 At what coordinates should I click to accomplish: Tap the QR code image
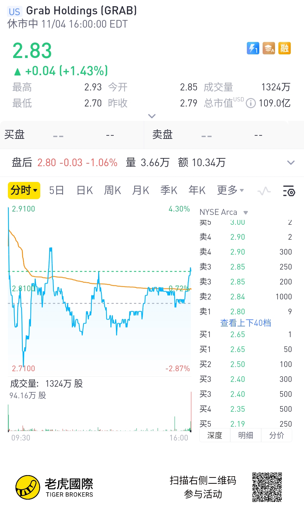pyautogui.click(x=267, y=487)
